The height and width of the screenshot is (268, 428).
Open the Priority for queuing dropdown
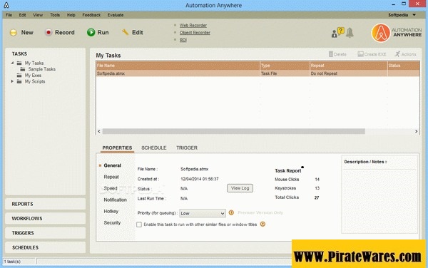pyautogui.click(x=203, y=213)
